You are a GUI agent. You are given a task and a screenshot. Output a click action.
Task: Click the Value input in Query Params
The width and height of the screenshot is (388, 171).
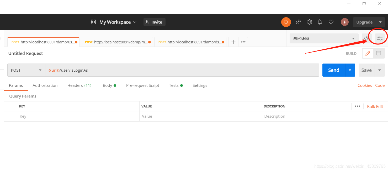[x=201, y=116]
